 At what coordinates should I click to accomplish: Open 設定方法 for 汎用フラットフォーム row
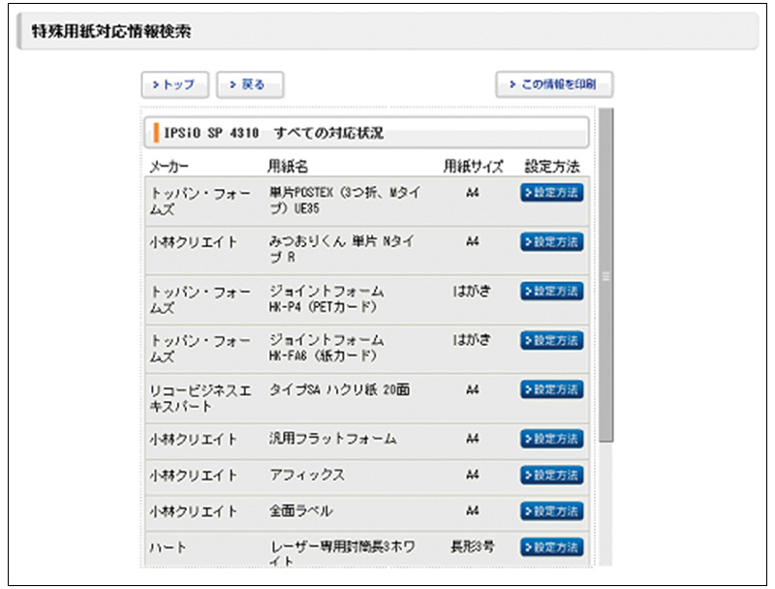tap(552, 439)
